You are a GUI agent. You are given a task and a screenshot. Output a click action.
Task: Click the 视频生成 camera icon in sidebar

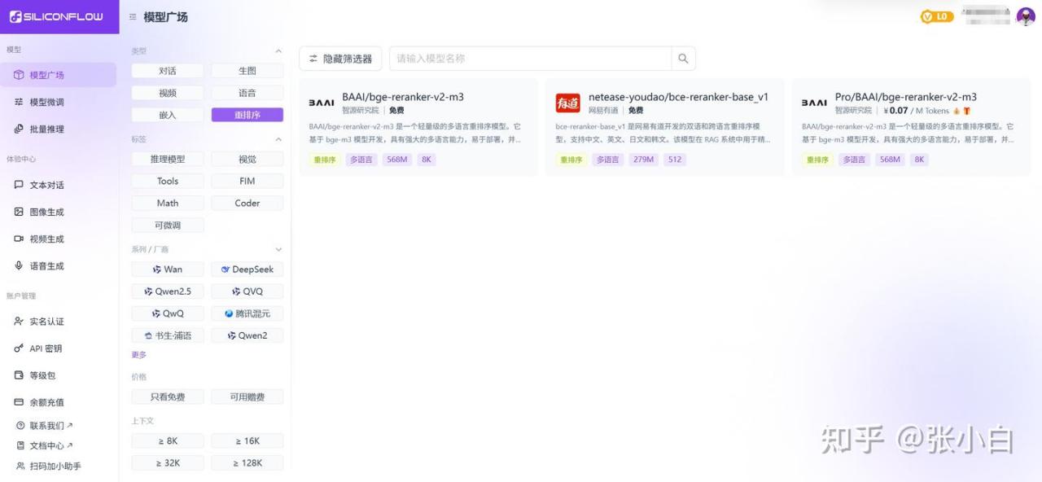tap(19, 239)
